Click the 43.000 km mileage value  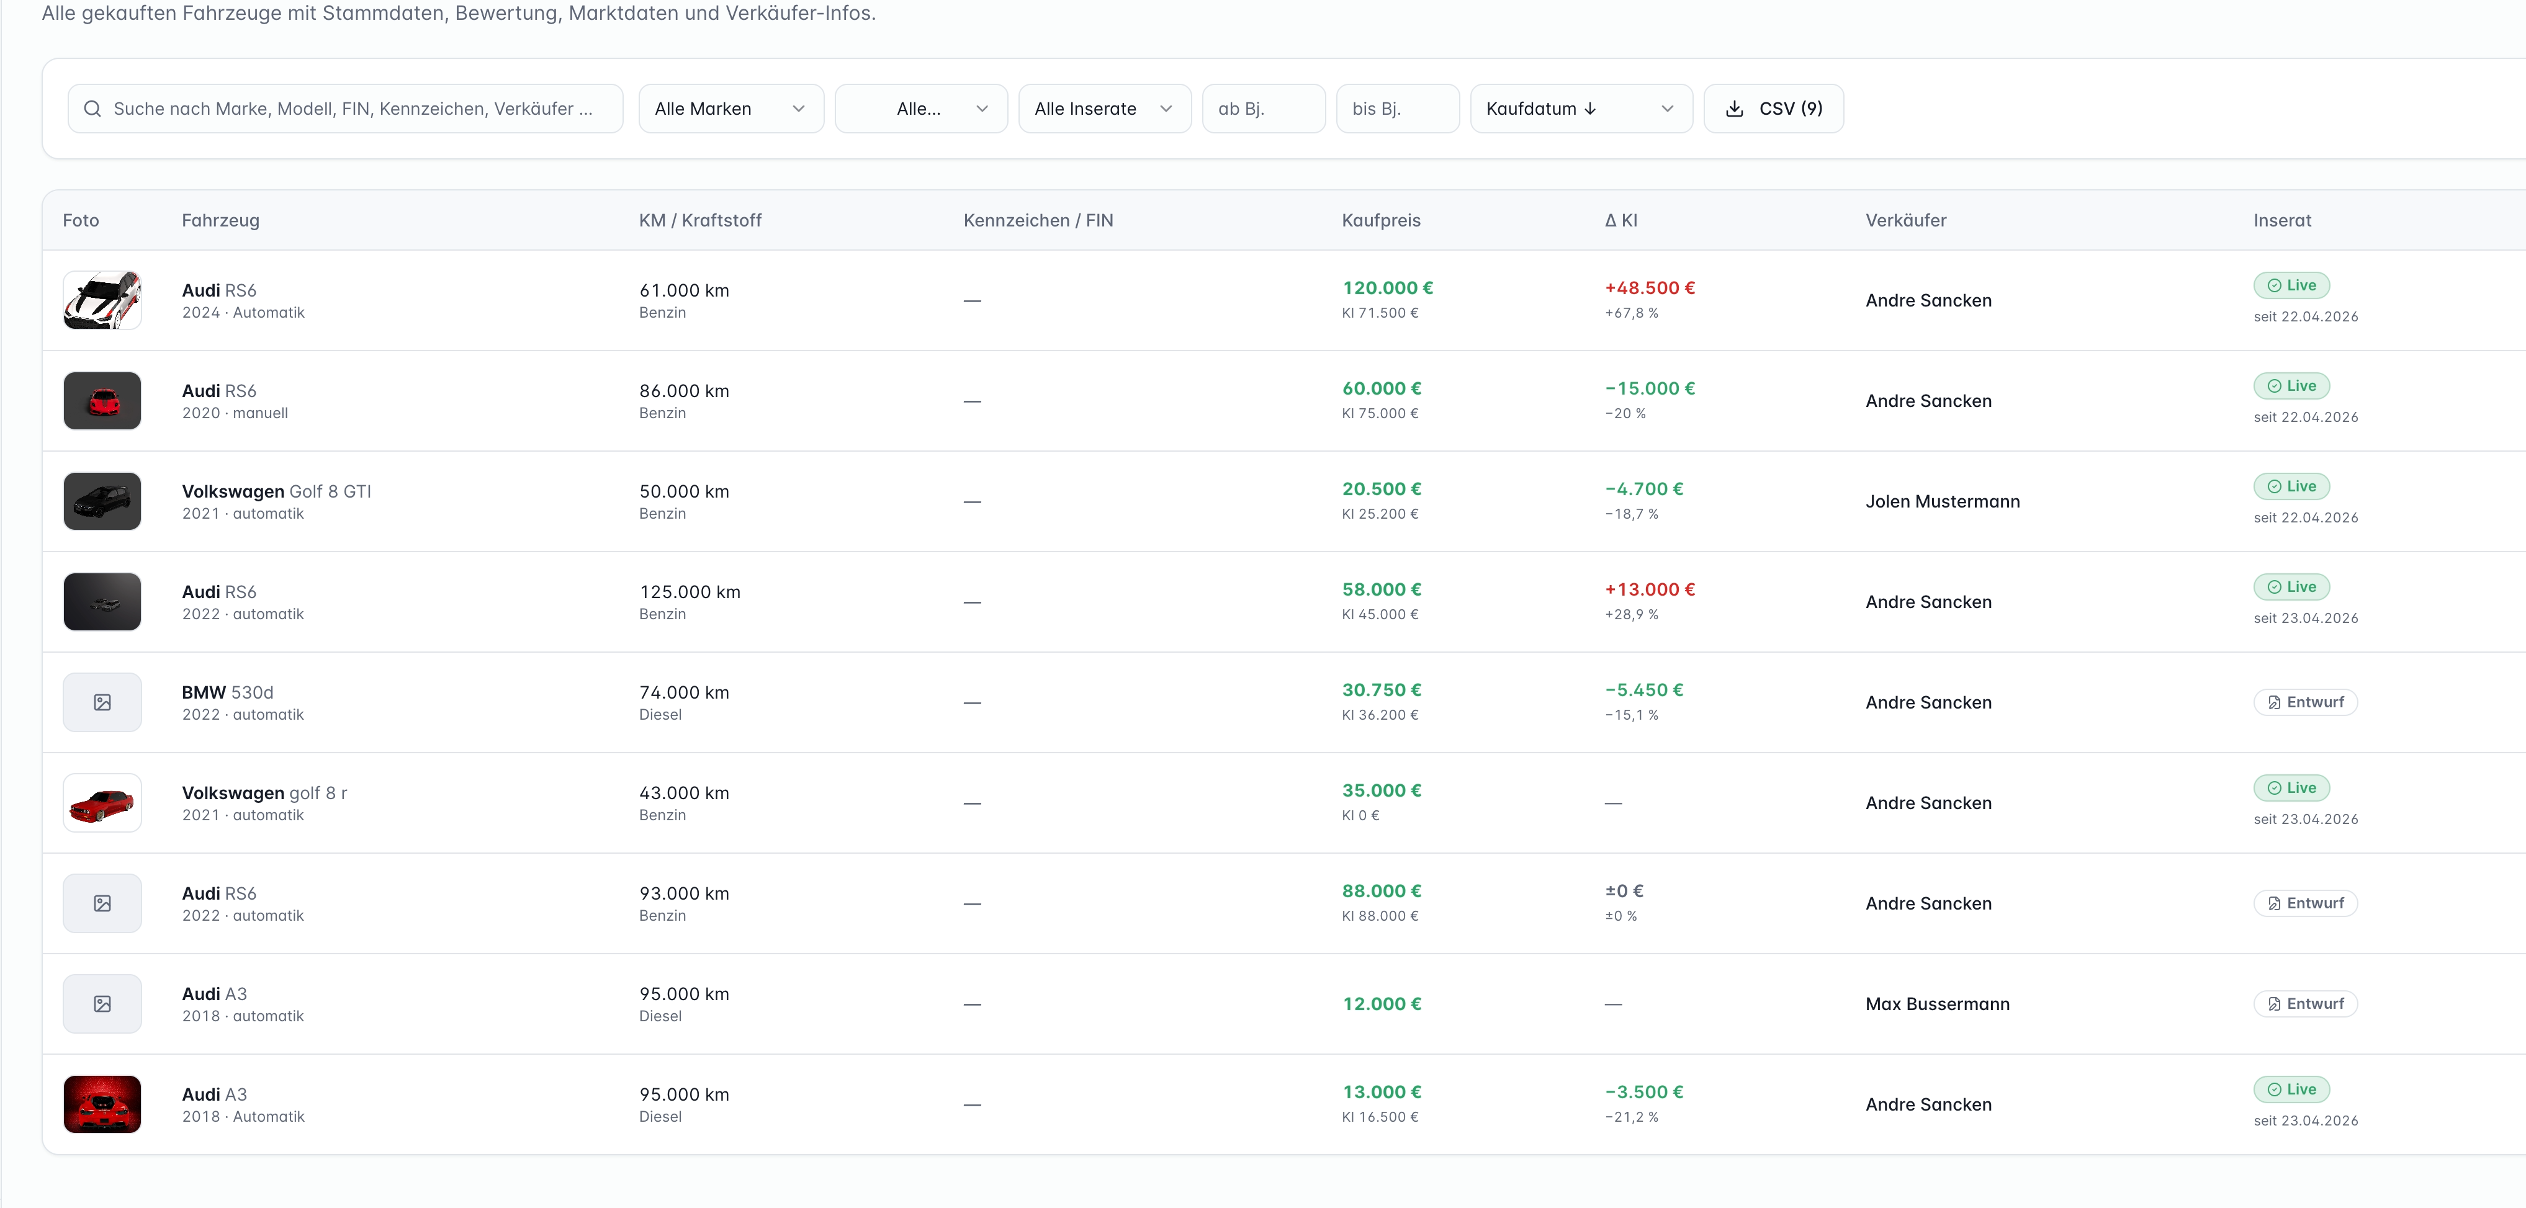click(685, 794)
